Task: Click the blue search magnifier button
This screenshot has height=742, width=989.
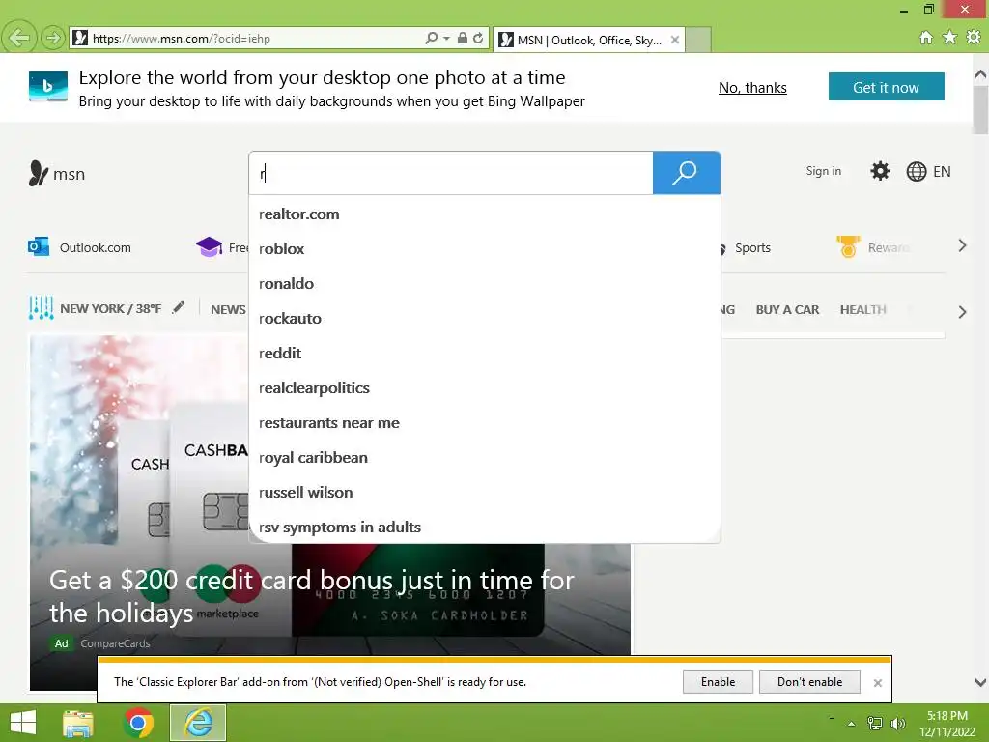Action: [x=687, y=173]
